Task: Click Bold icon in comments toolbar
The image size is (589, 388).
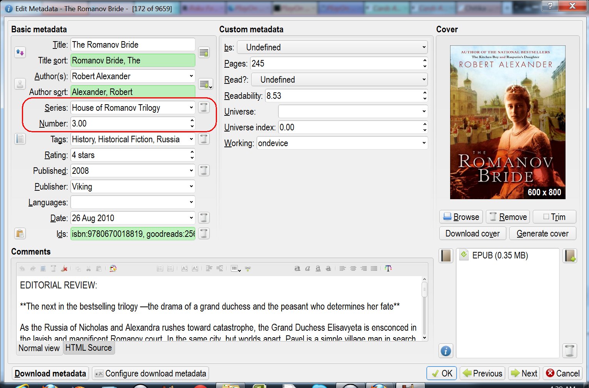Action: [x=297, y=268]
